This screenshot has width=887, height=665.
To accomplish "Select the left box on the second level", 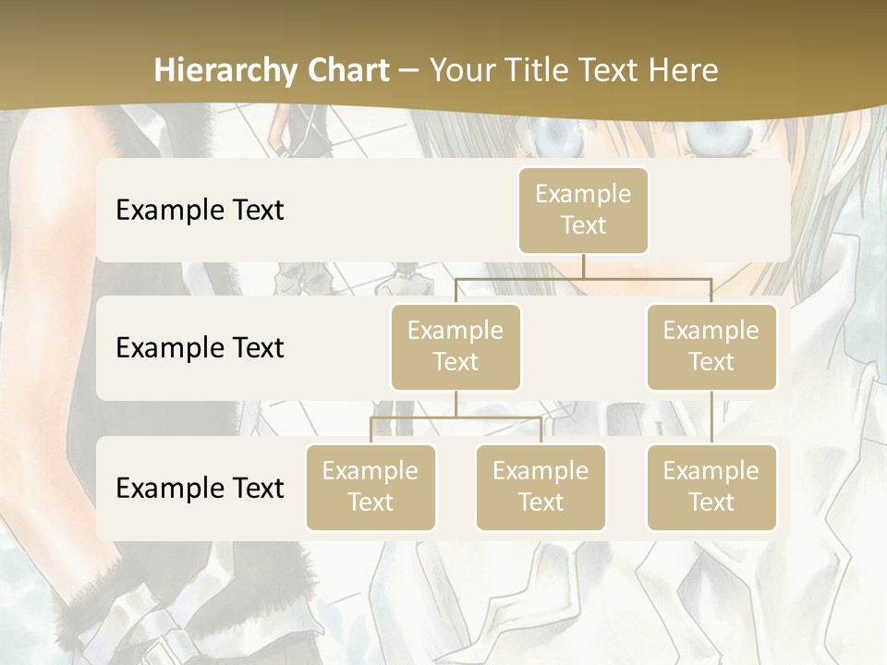I will tap(456, 346).
